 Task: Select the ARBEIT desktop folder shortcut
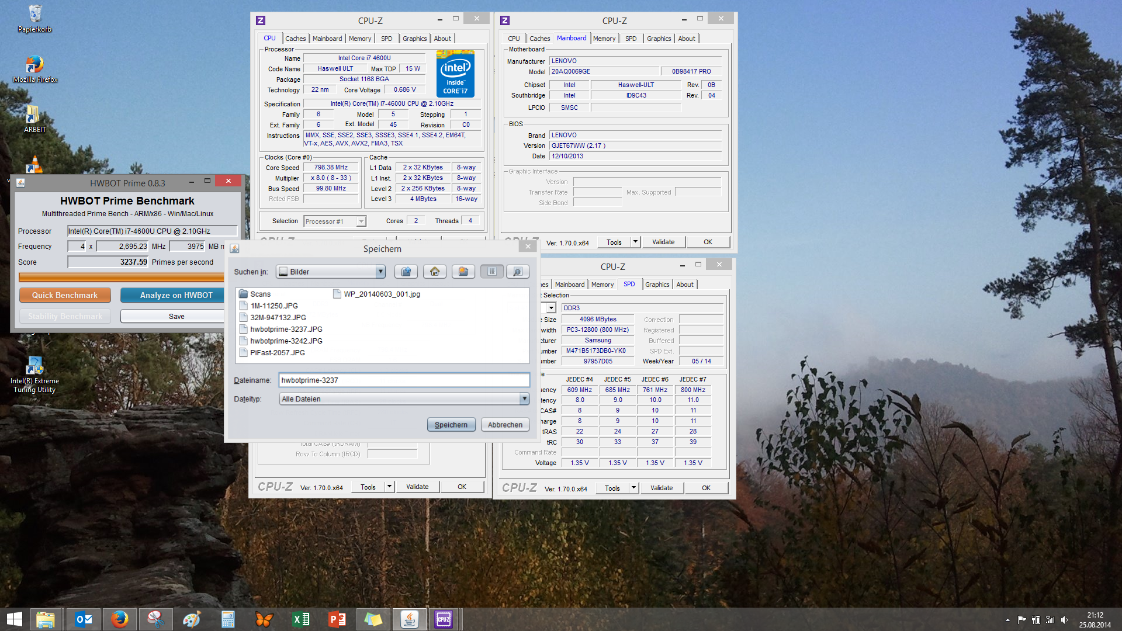click(34, 119)
